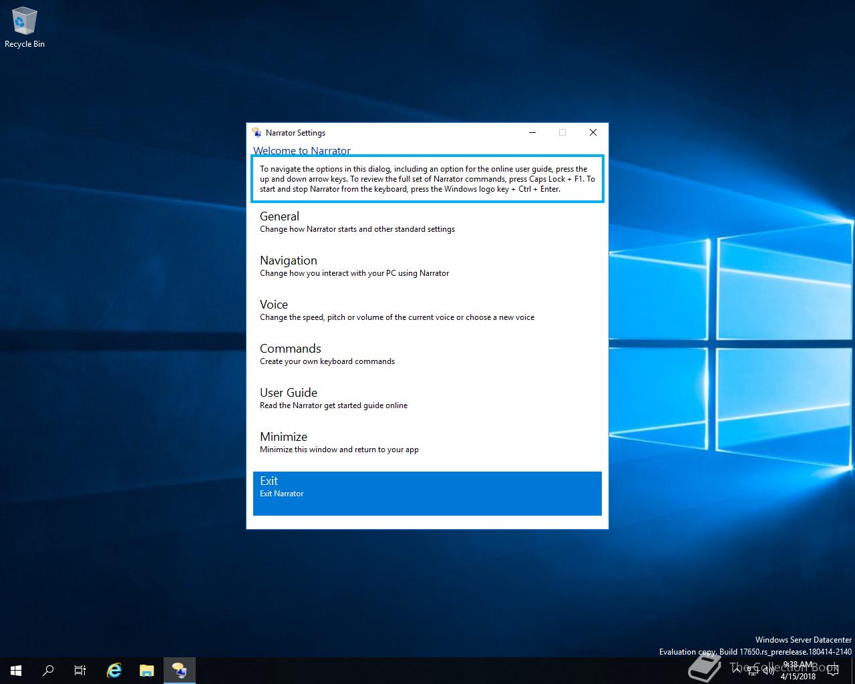Open taskbar Search magnifier

click(48, 670)
